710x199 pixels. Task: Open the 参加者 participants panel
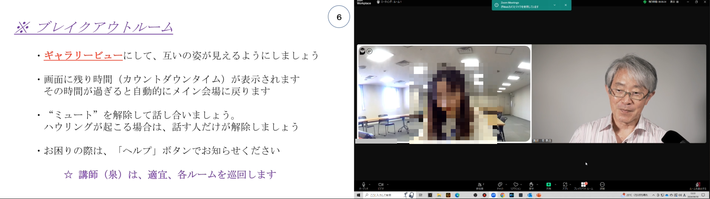(x=480, y=186)
